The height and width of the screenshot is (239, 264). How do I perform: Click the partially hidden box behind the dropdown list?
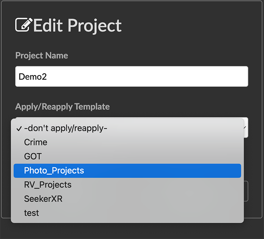point(246,191)
